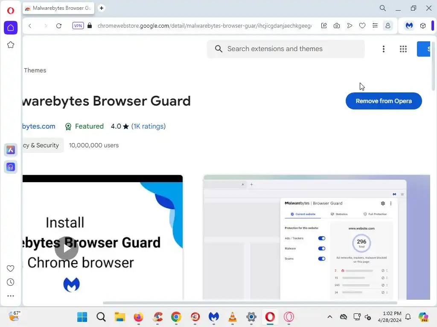This screenshot has height=327, width=437.
Task: Launch Firefox from taskbar
Action: [139, 317]
